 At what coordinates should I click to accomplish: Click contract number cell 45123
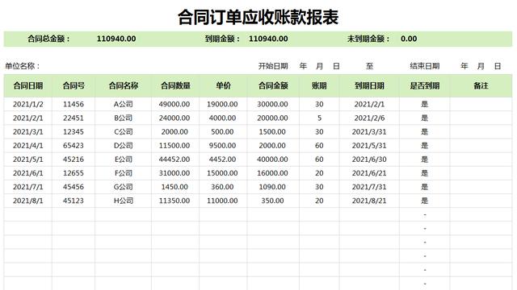(74, 201)
